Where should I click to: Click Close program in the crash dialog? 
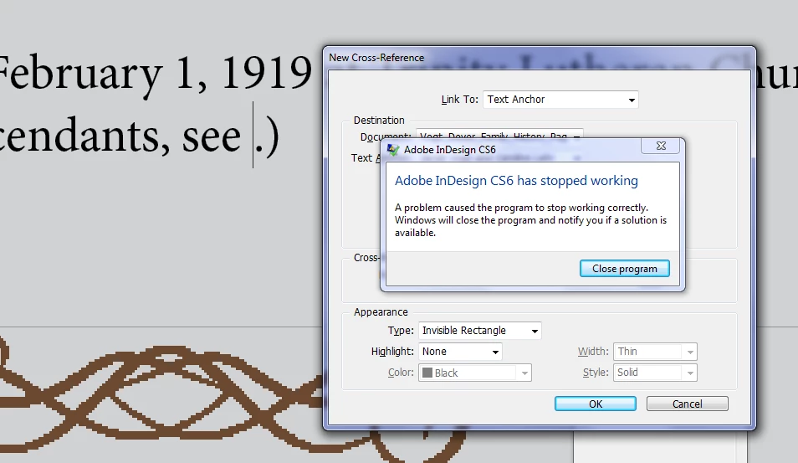click(625, 269)
